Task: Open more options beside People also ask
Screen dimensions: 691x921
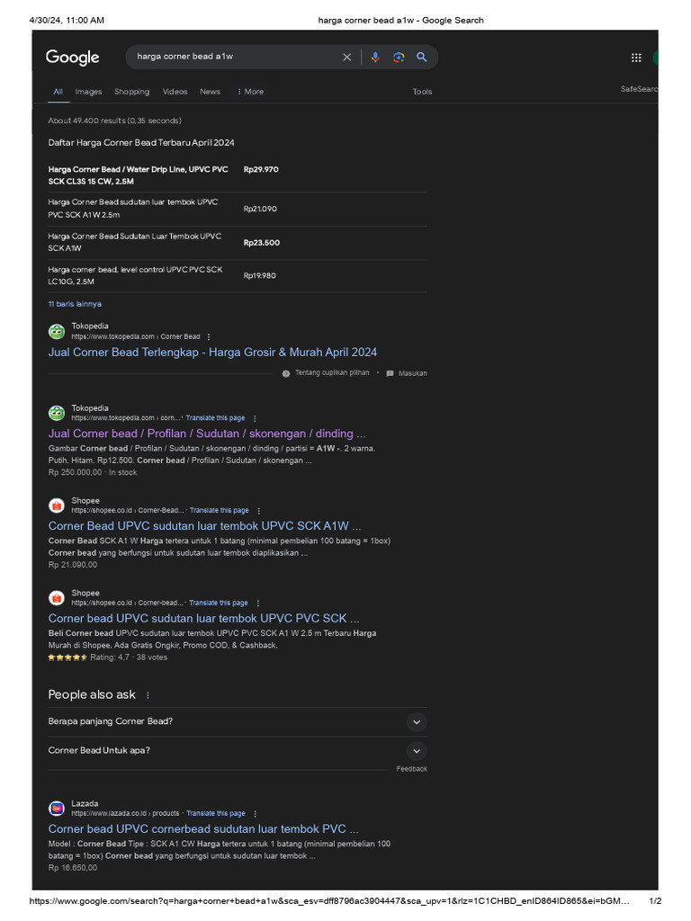Action: coord(148,695)
